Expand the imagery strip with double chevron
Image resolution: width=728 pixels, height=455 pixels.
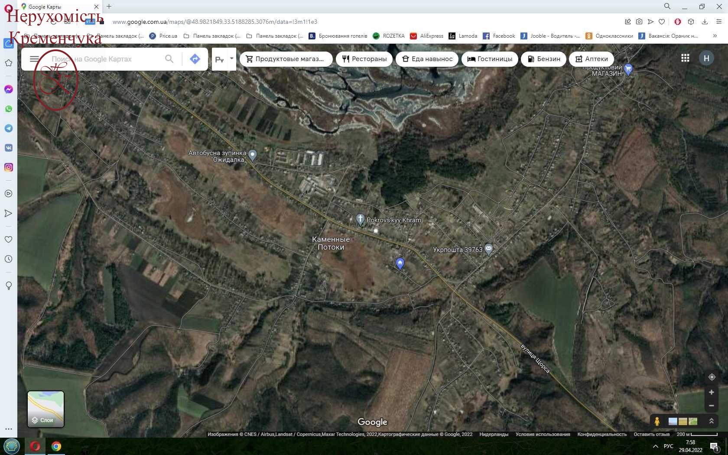(711, 421)
